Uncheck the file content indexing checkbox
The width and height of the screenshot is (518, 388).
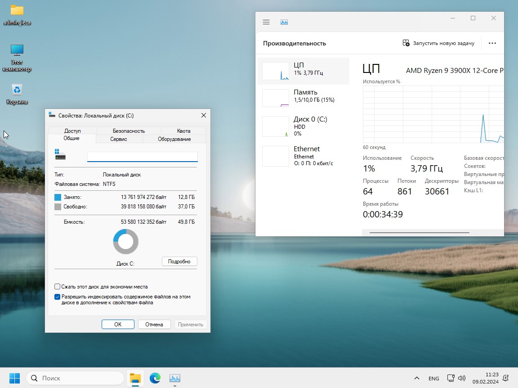pyautogui.click(x=58, y=297)
